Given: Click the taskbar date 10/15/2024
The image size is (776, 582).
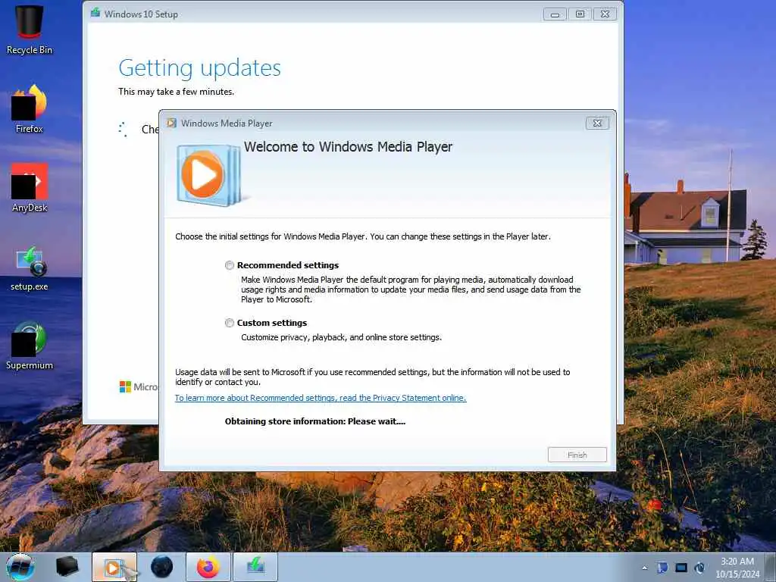Looking at the screenshot, I should pyautogui.click(x=737, y=574).
